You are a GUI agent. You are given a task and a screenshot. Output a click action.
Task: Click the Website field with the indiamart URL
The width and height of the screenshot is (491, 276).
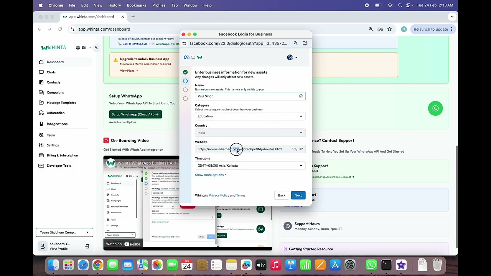[x=250, y=149]
